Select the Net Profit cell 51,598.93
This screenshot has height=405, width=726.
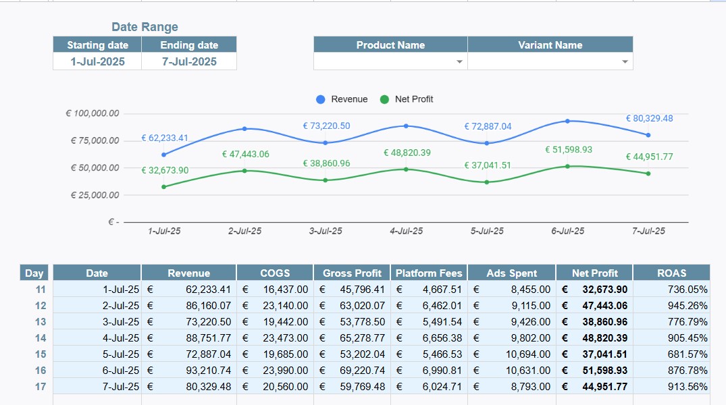(594, 371)
